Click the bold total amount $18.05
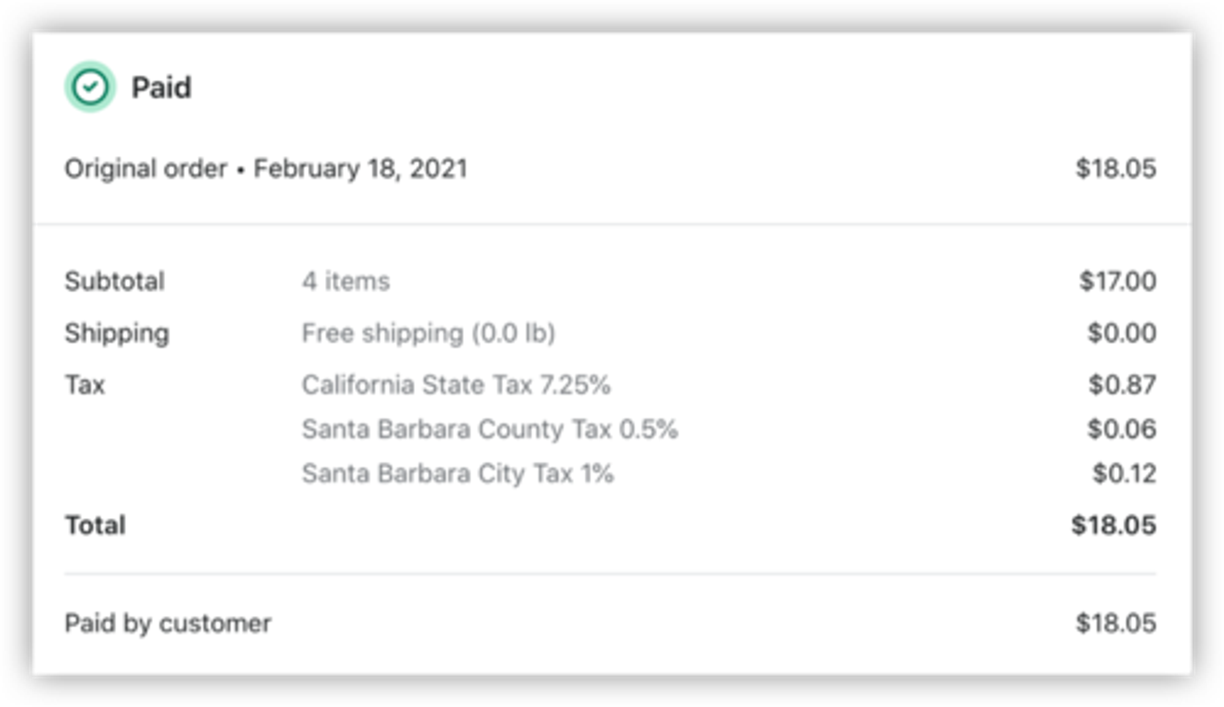Screen dimensions: 1224x707 click(1113, 525)
